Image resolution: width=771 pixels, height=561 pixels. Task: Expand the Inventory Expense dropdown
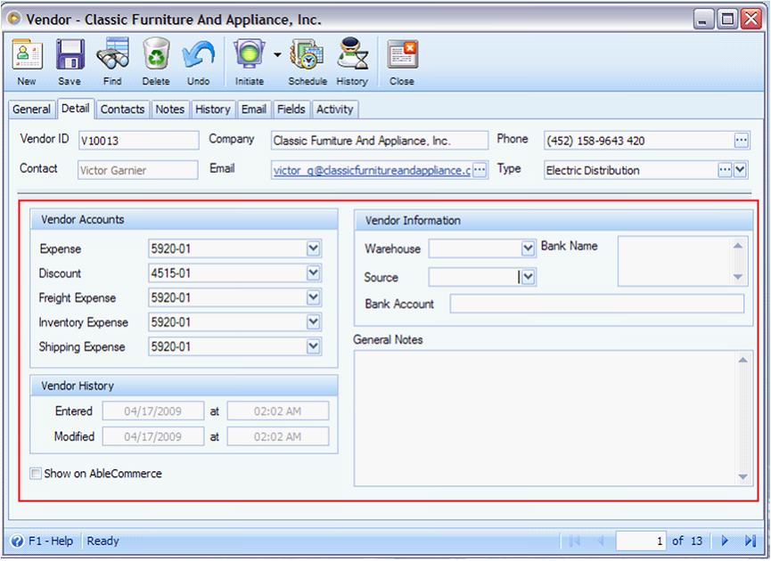pyautogui.click(x=313, y=321)
